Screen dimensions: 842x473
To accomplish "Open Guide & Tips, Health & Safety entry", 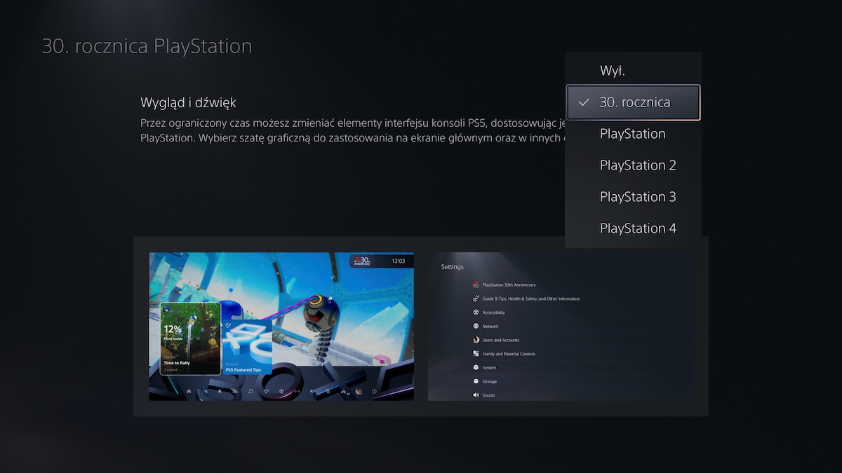I will click(476, 299).
